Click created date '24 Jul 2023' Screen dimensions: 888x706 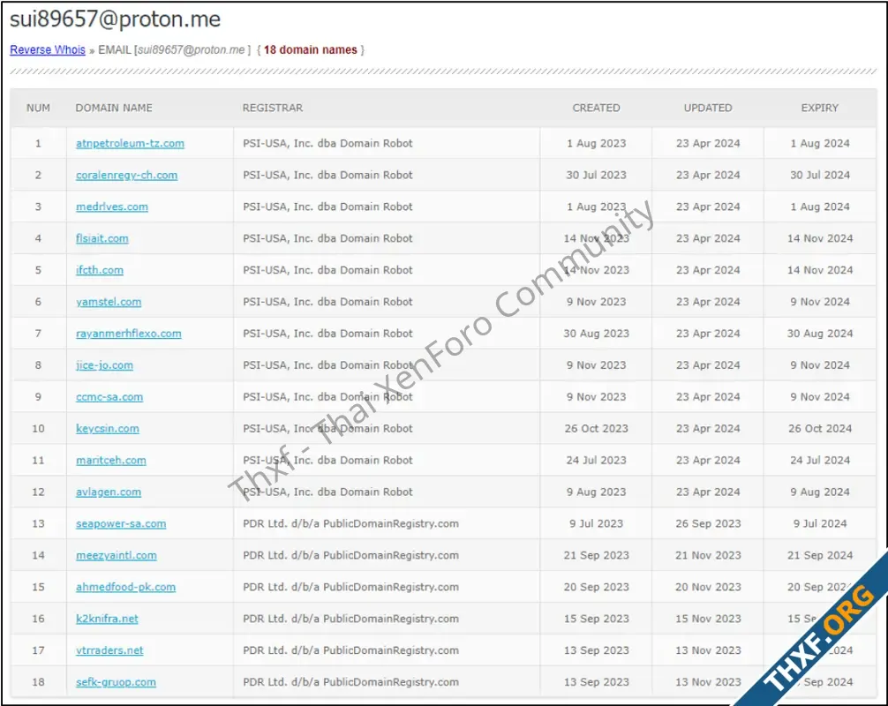(x=597, y=461)
